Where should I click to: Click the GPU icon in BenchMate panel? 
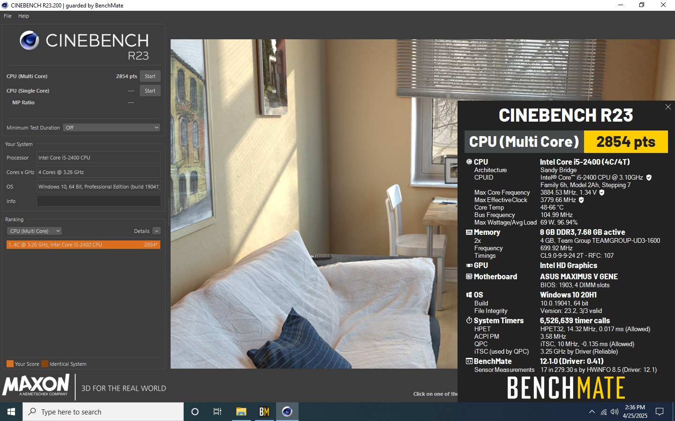[x=469, y=265]
